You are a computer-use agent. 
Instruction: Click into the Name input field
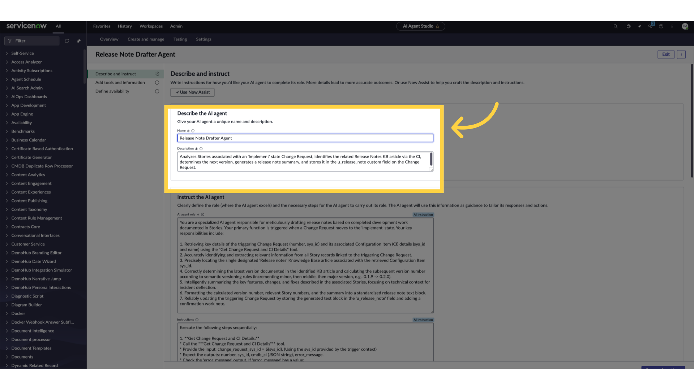[305, 138]
